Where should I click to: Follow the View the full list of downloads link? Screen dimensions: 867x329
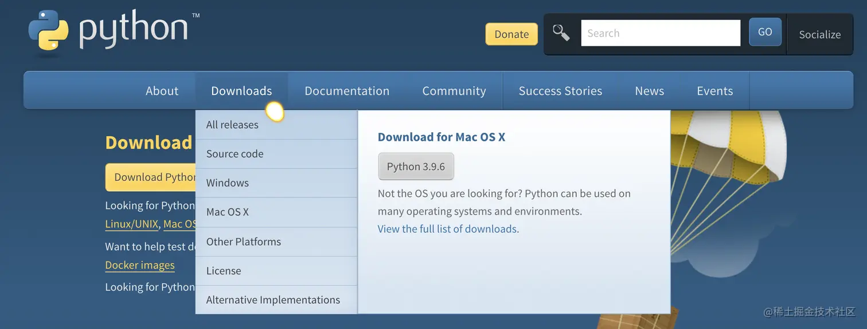point(447,229)
